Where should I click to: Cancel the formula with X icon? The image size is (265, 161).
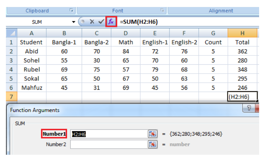(92, 22)
